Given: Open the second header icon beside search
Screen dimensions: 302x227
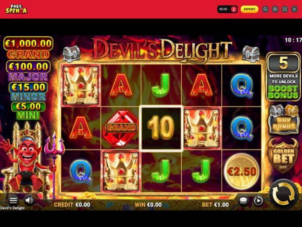Looking at the screenshot, I should point(275,9).
